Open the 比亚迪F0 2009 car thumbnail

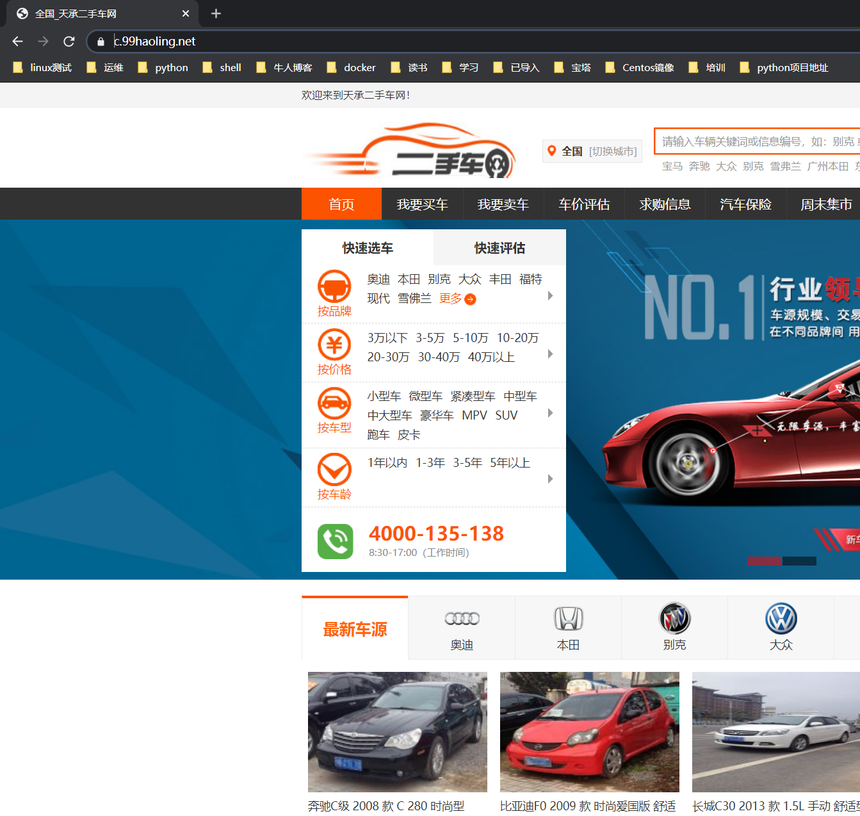[590, 732]
